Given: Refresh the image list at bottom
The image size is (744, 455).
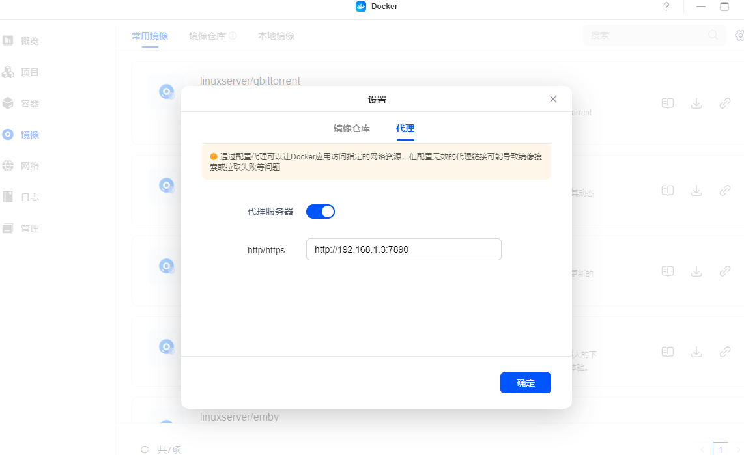Looking at the screenshot, I should point(145,449).
